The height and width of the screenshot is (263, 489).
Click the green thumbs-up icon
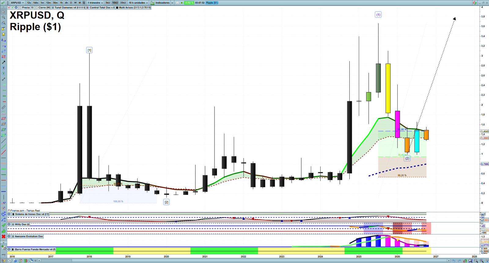3,231
